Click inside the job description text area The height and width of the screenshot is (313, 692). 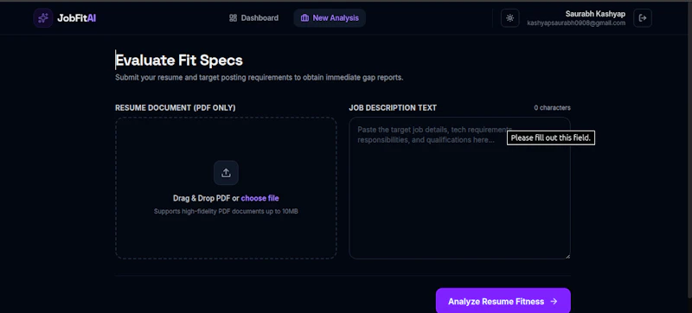(x=459, y=188)
